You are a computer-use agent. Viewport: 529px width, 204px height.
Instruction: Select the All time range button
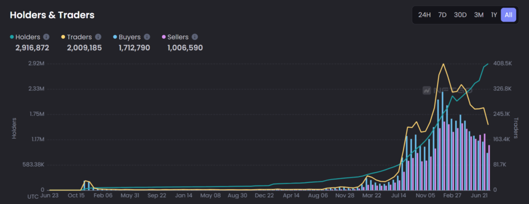point(508,15)
